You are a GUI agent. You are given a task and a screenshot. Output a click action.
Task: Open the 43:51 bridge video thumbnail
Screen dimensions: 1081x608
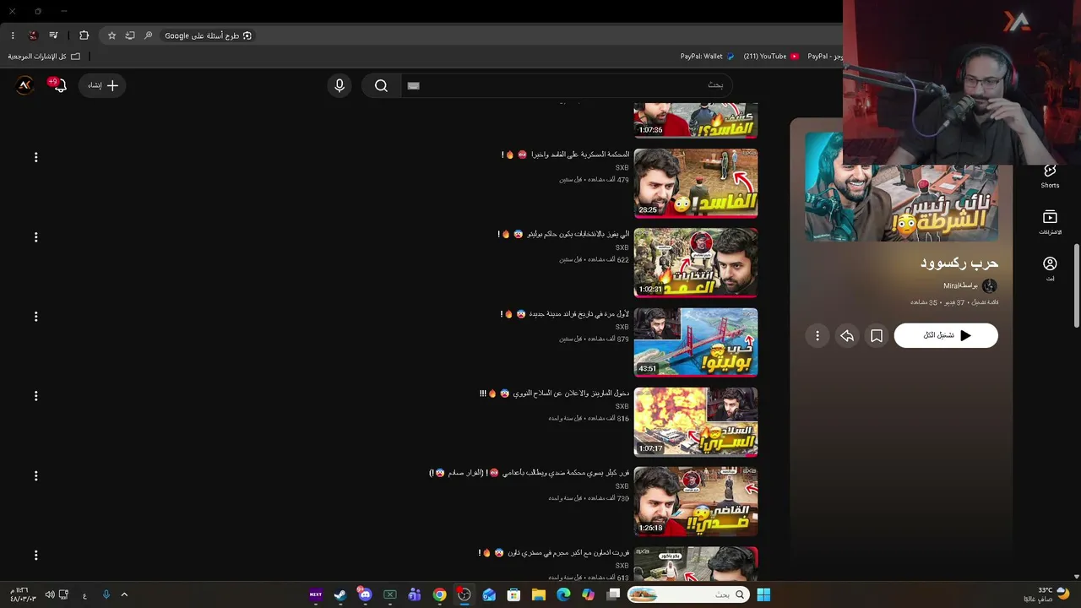pyautogui.click(x=696, y=342)
